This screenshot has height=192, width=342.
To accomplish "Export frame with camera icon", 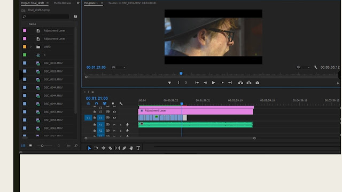I will (x=258, y=83).
